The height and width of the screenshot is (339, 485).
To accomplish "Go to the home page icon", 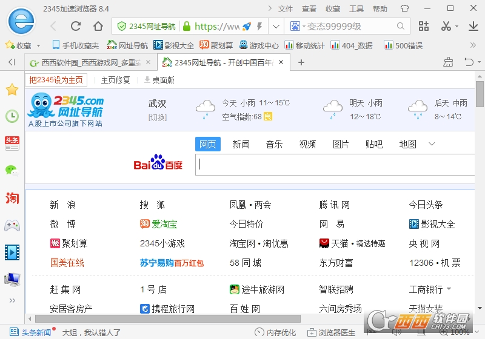I will tap(98, 26).
